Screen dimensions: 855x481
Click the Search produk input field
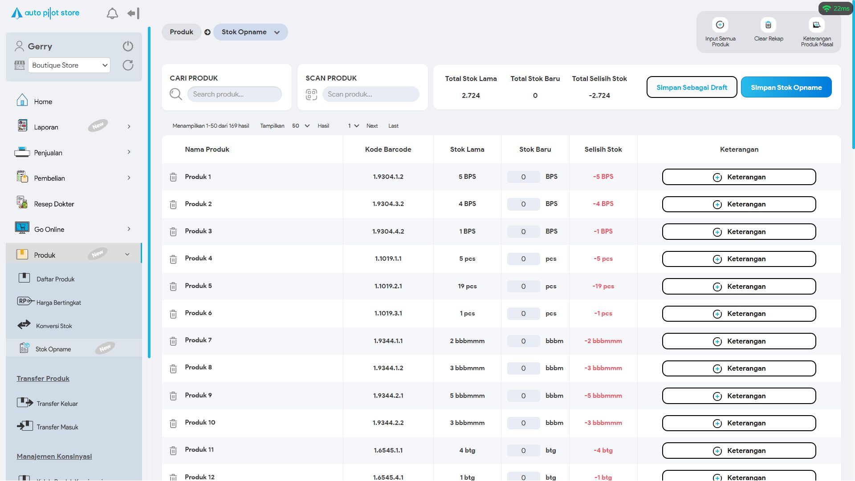point(234,94)
